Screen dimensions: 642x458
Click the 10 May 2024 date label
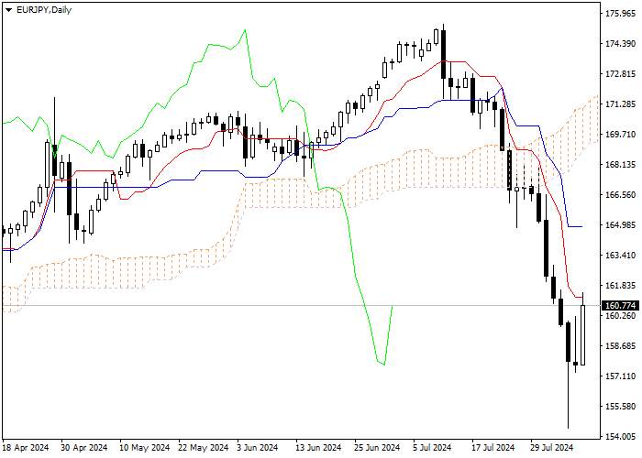click(x=145, y=448)
